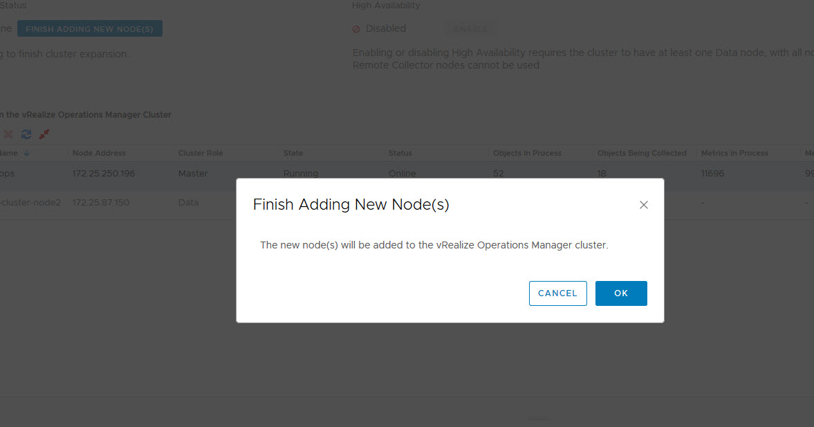The width and height of the screenshot is (814, 427).
Task: Click the blue reload node icon
Action: 26,134
